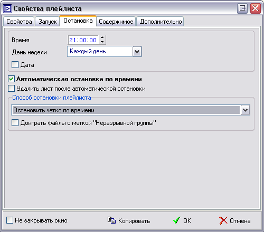
Task: Click the copy documents icon
Action: 111,220
